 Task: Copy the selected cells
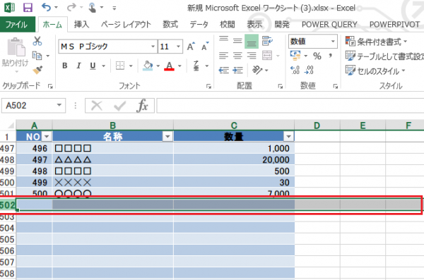[x=37, y=56]
